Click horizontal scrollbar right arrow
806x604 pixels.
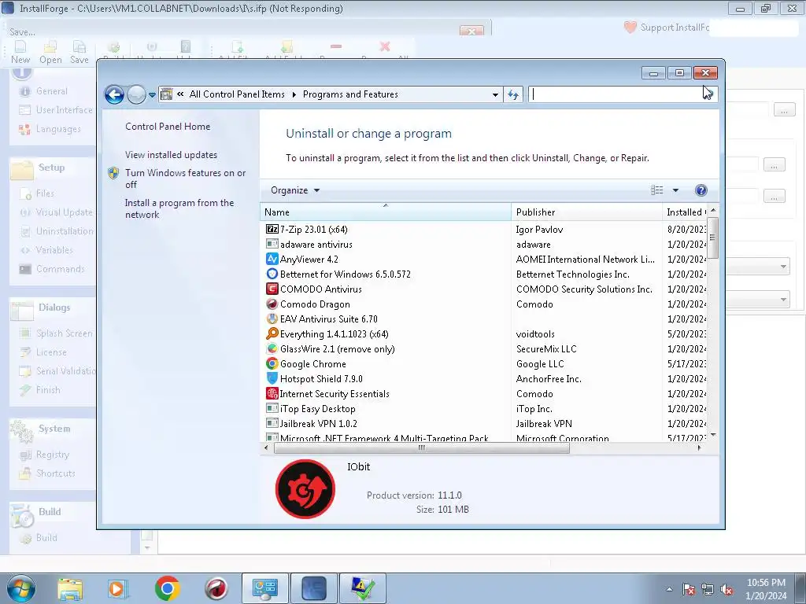699,447
